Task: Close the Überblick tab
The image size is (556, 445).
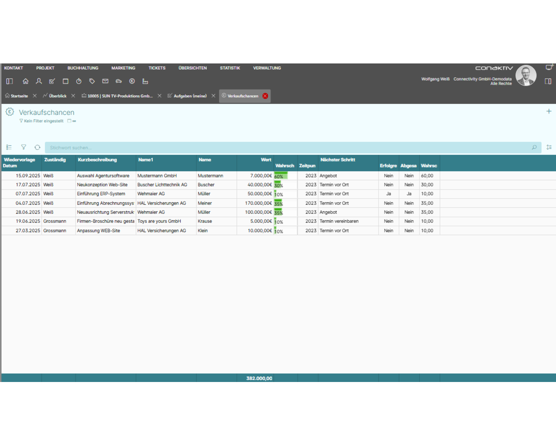Action: click(x=73, y=96)
